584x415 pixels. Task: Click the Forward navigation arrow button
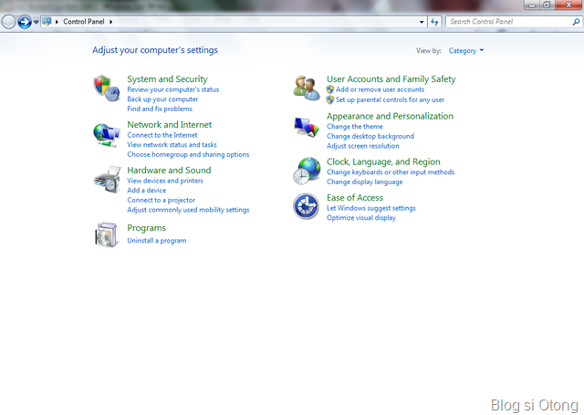25,22
